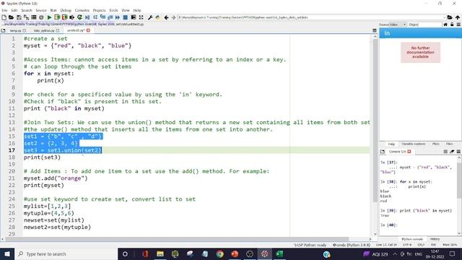
Task: Click the taskbar search box
Action: [x=66, y=253]
